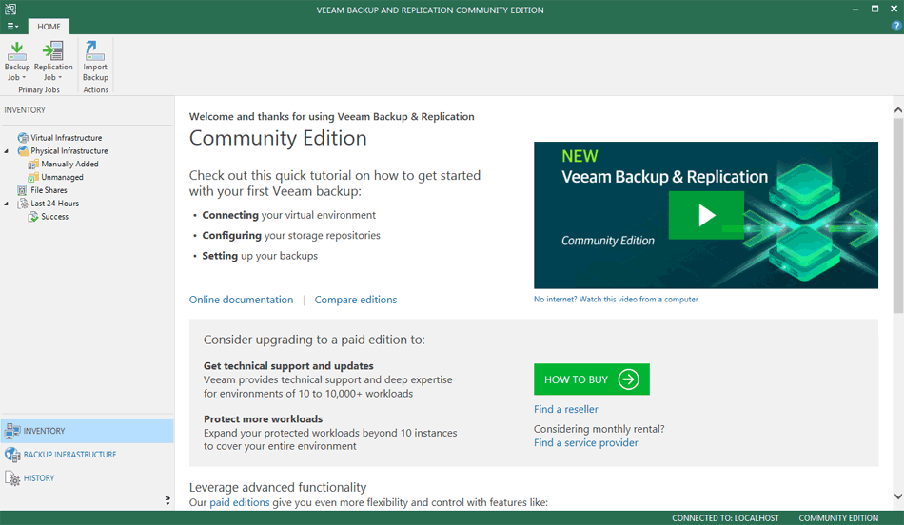The height and width of the screenshot is (525, 904).
Task: Open the Replication Job ribbon button
Action: 53,61
